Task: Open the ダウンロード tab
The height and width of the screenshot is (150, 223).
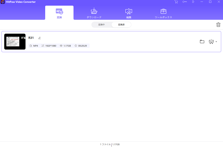Action: tap(94, 13)
